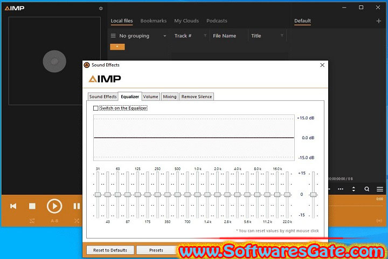This screenshot has height=259, width=388.
Task: Open the Podcasts tab
Action: pyautogui.click(x=217, y=21)
